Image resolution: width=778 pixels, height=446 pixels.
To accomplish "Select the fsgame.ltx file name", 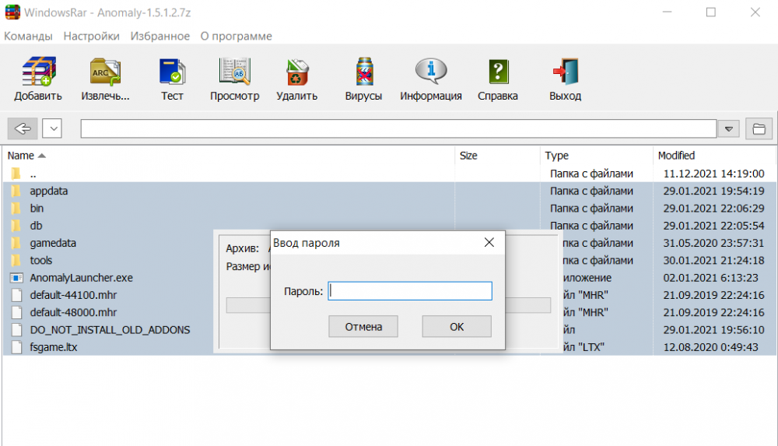I will pyautogui.click(x=54, y=347).
